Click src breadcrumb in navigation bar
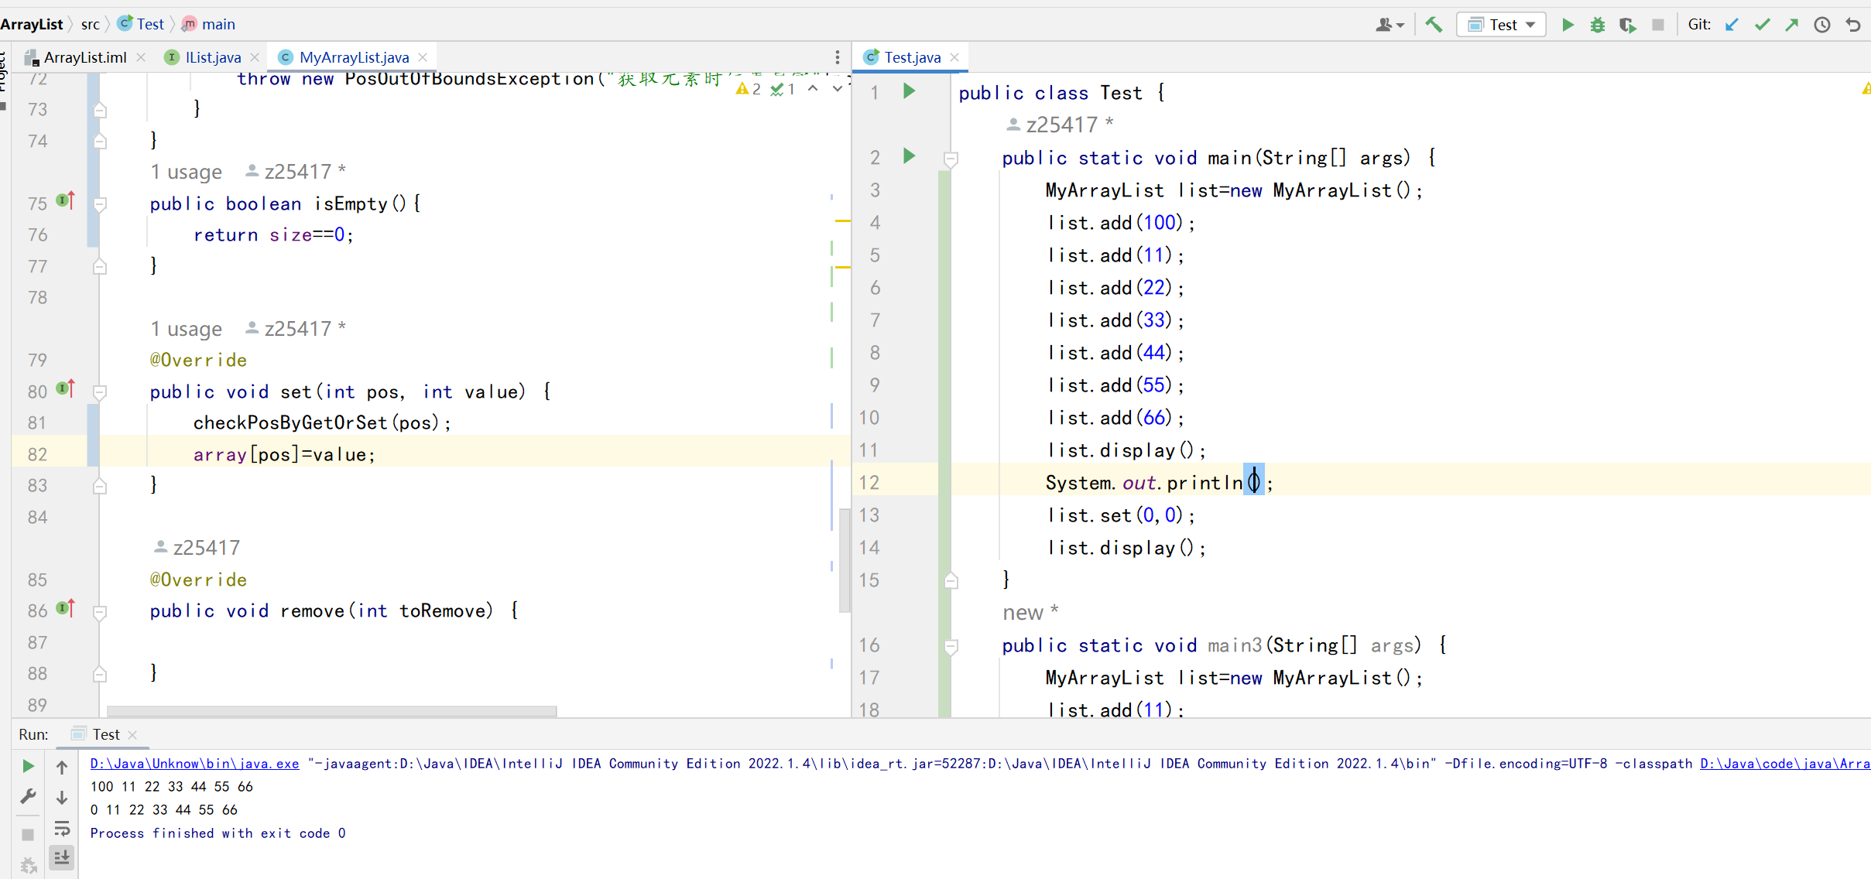The height and width of the screenshot is (879, 1871). click(91, 24)
